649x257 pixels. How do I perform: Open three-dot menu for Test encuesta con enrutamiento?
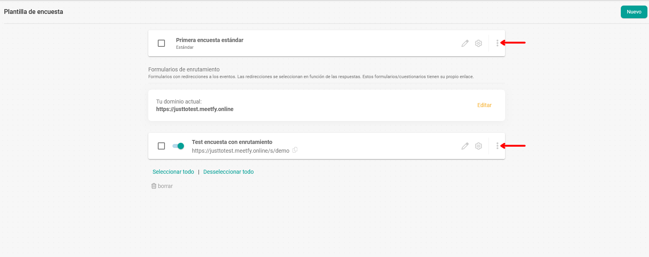point(497,146)
